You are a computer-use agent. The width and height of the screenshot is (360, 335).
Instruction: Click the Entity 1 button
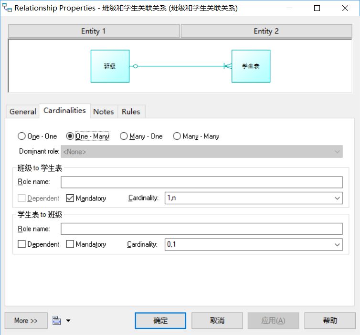pyautogui.click(x=94, y=31)
